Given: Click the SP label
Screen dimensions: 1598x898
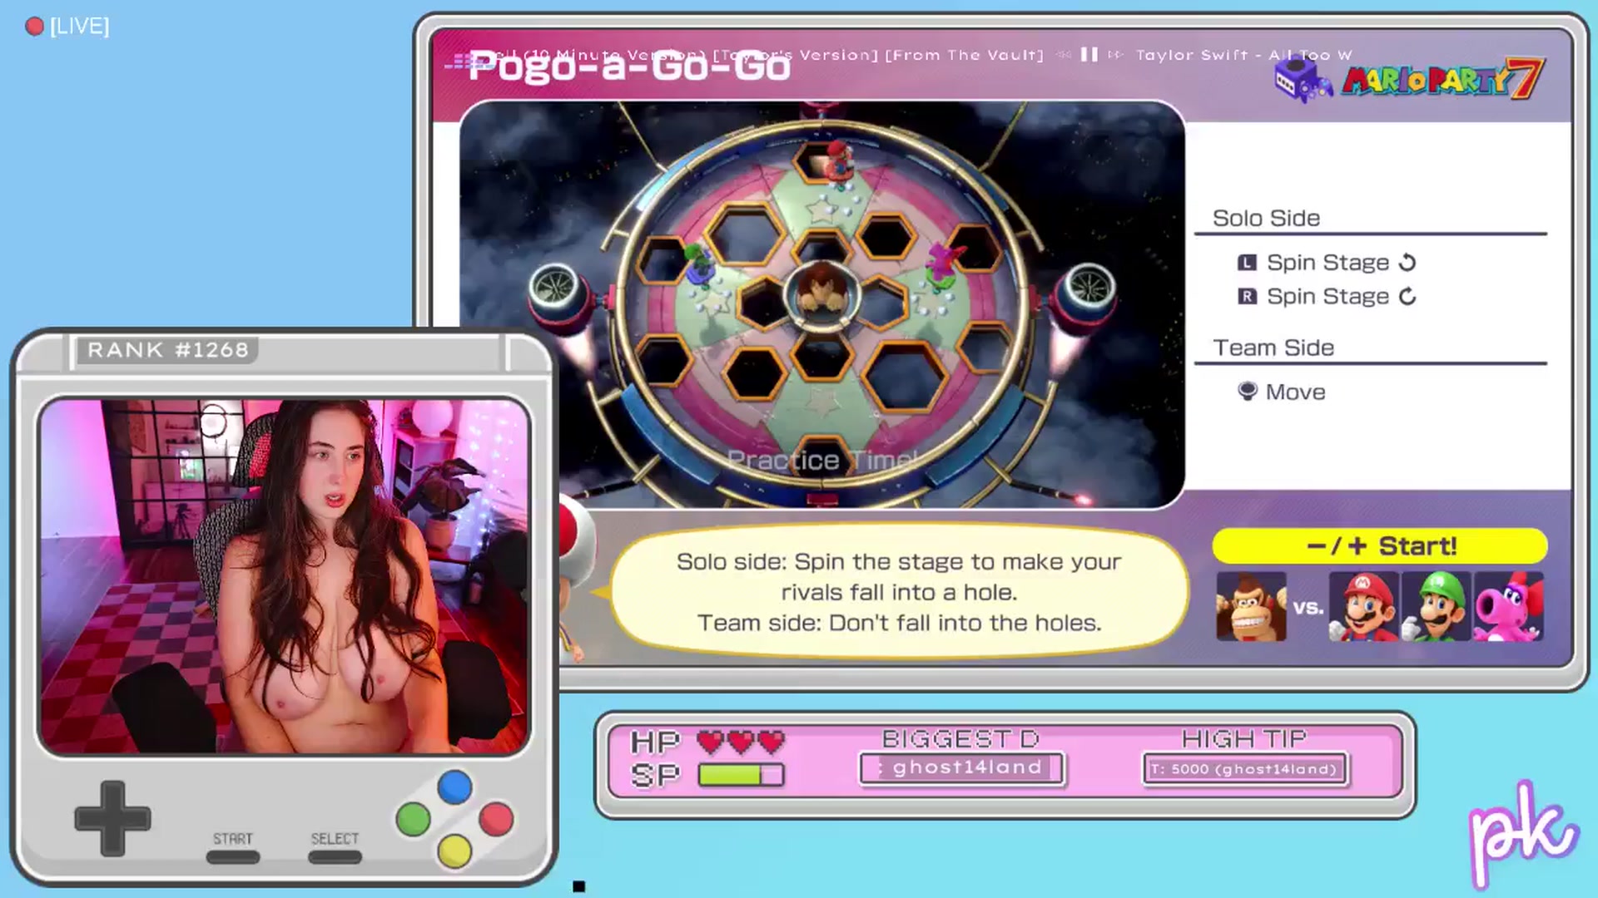Looking at the screenshot, I should point(655,775).
